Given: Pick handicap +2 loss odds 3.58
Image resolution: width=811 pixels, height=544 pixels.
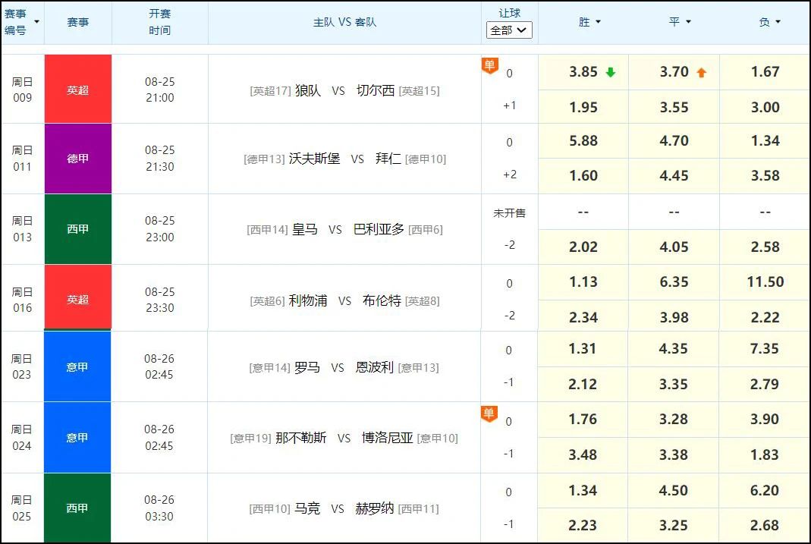Looking at the screenshot, I should tap(765, 176).
